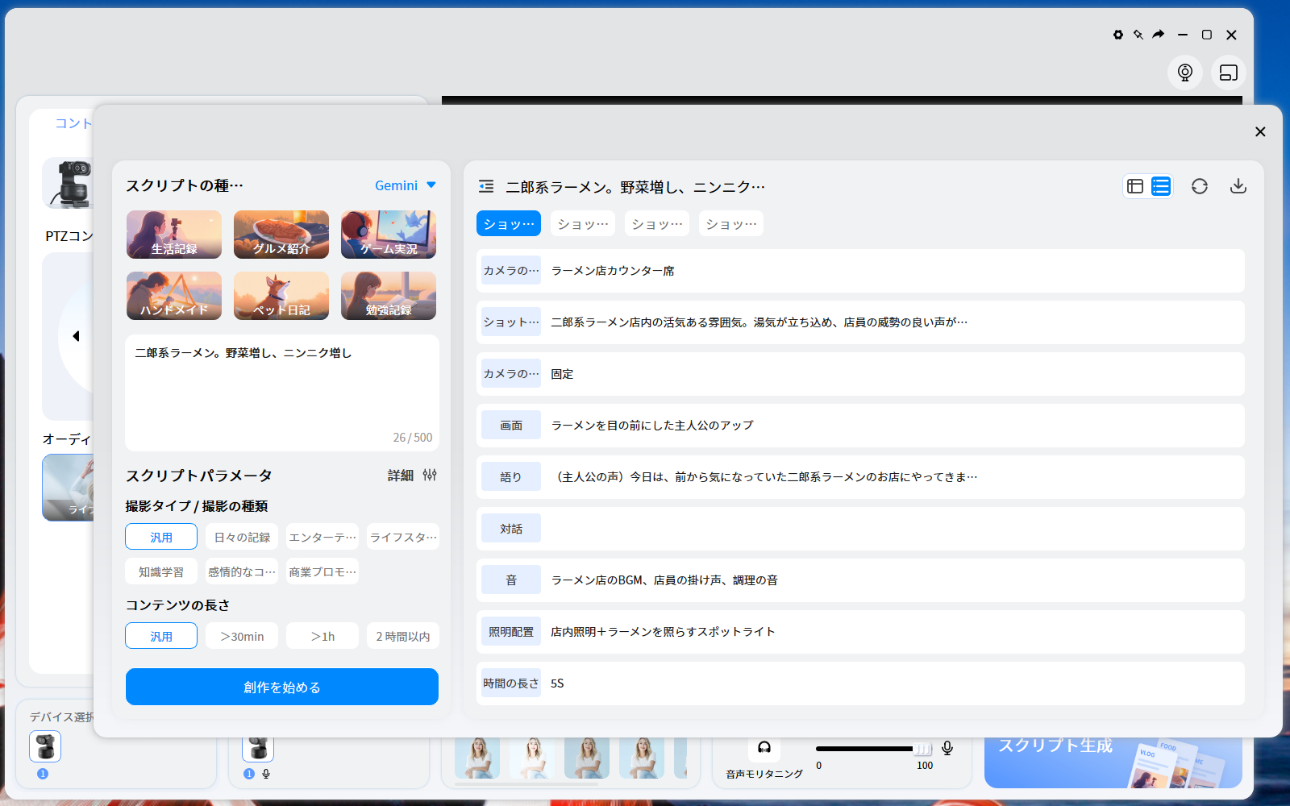Click the share arrow icon
The height and width of the screenshot is (806, 1290).
pos(1159,35)
